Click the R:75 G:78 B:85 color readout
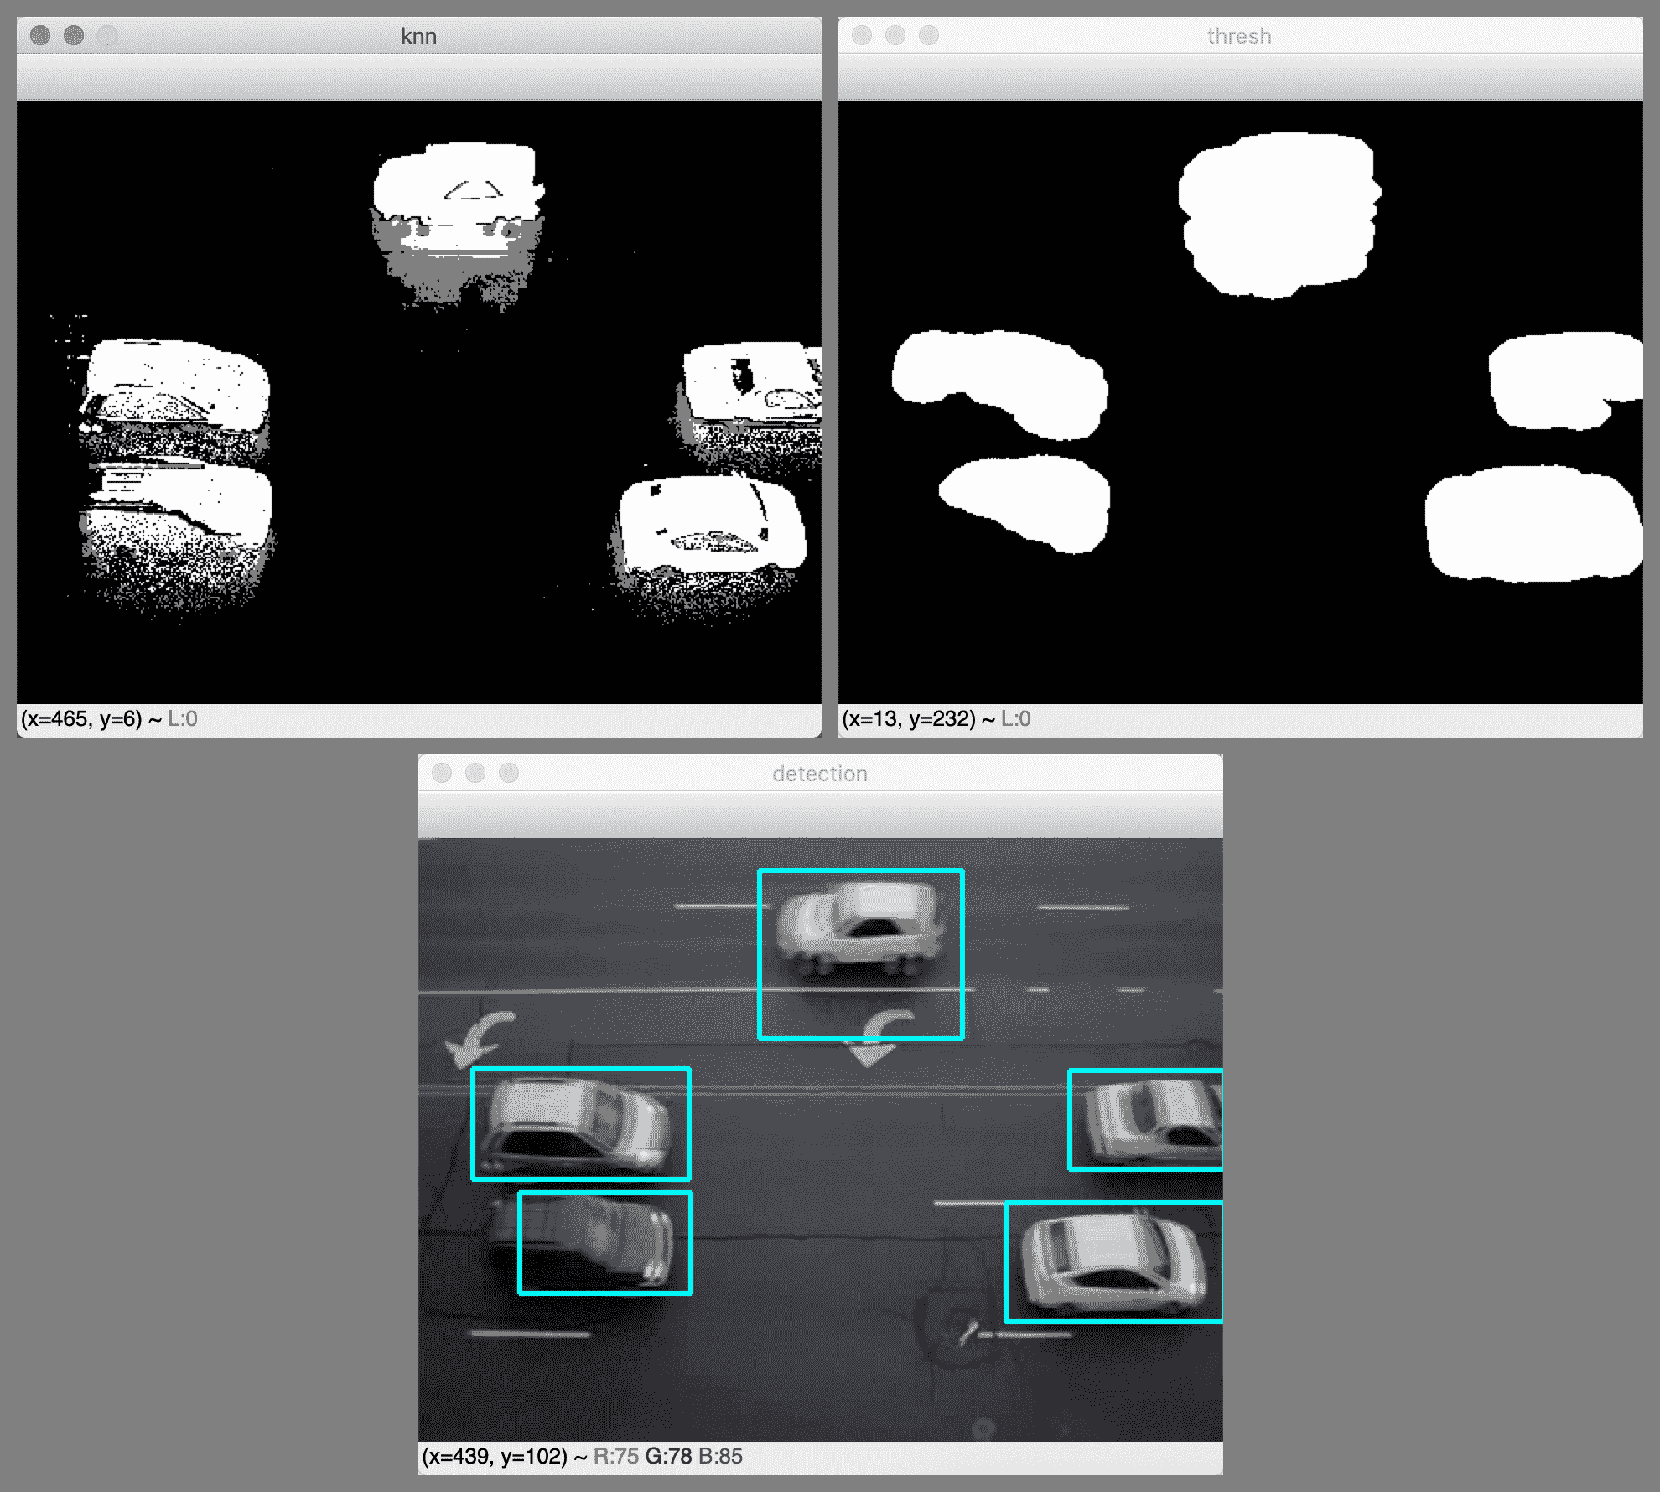The height and width of the screenshot is (1492, 1660). coord(667,1457)
